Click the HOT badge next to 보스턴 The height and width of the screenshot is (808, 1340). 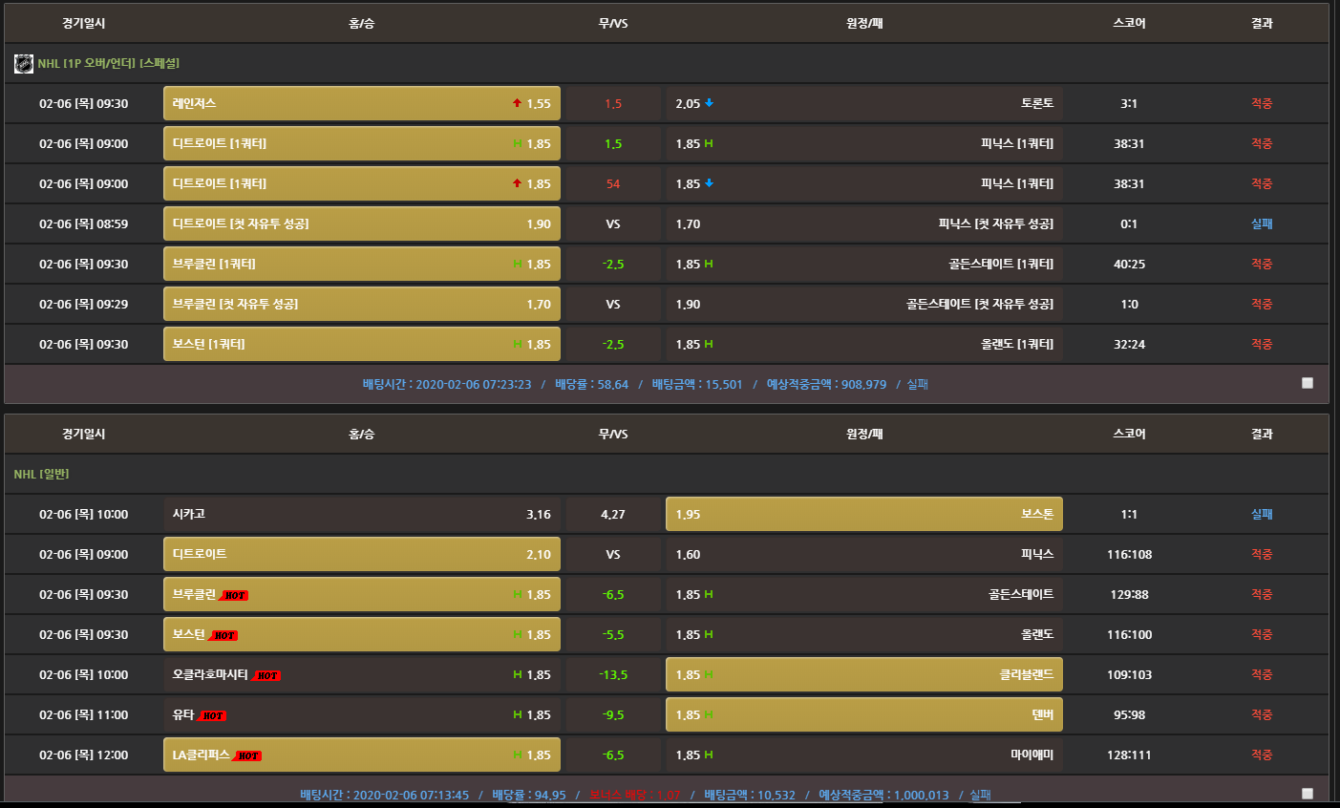coord(223,635)
